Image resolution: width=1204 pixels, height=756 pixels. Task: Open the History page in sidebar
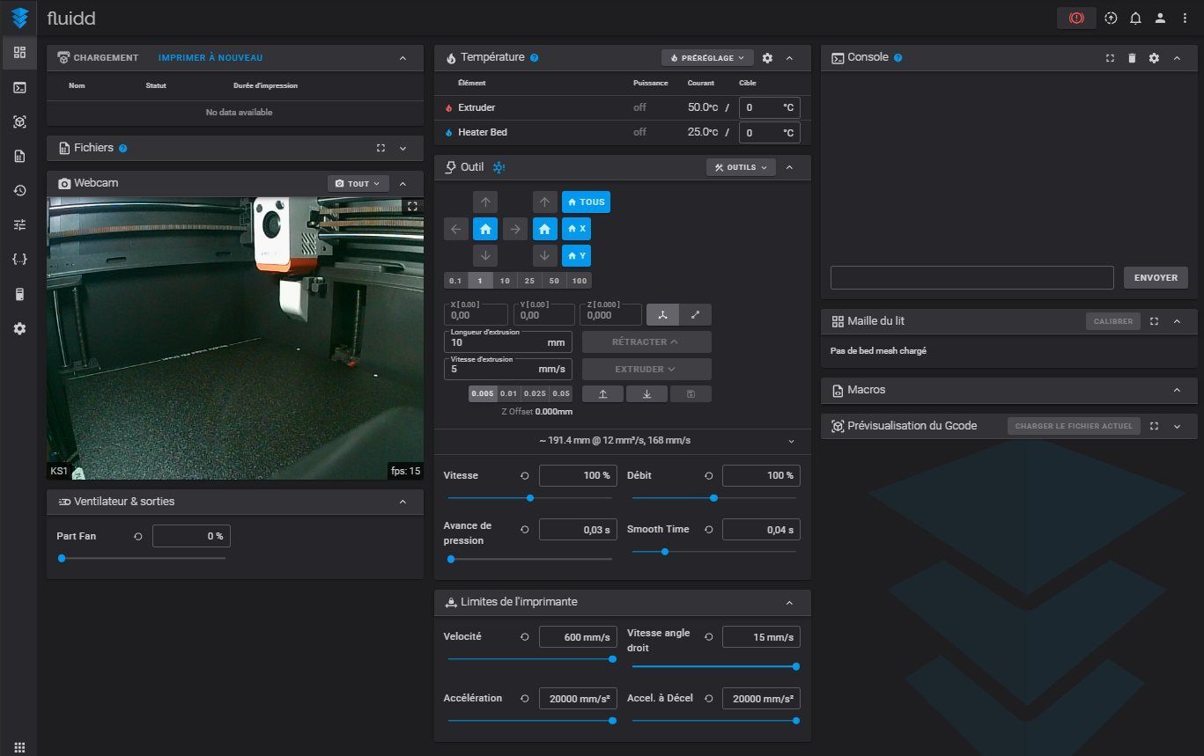19,190
